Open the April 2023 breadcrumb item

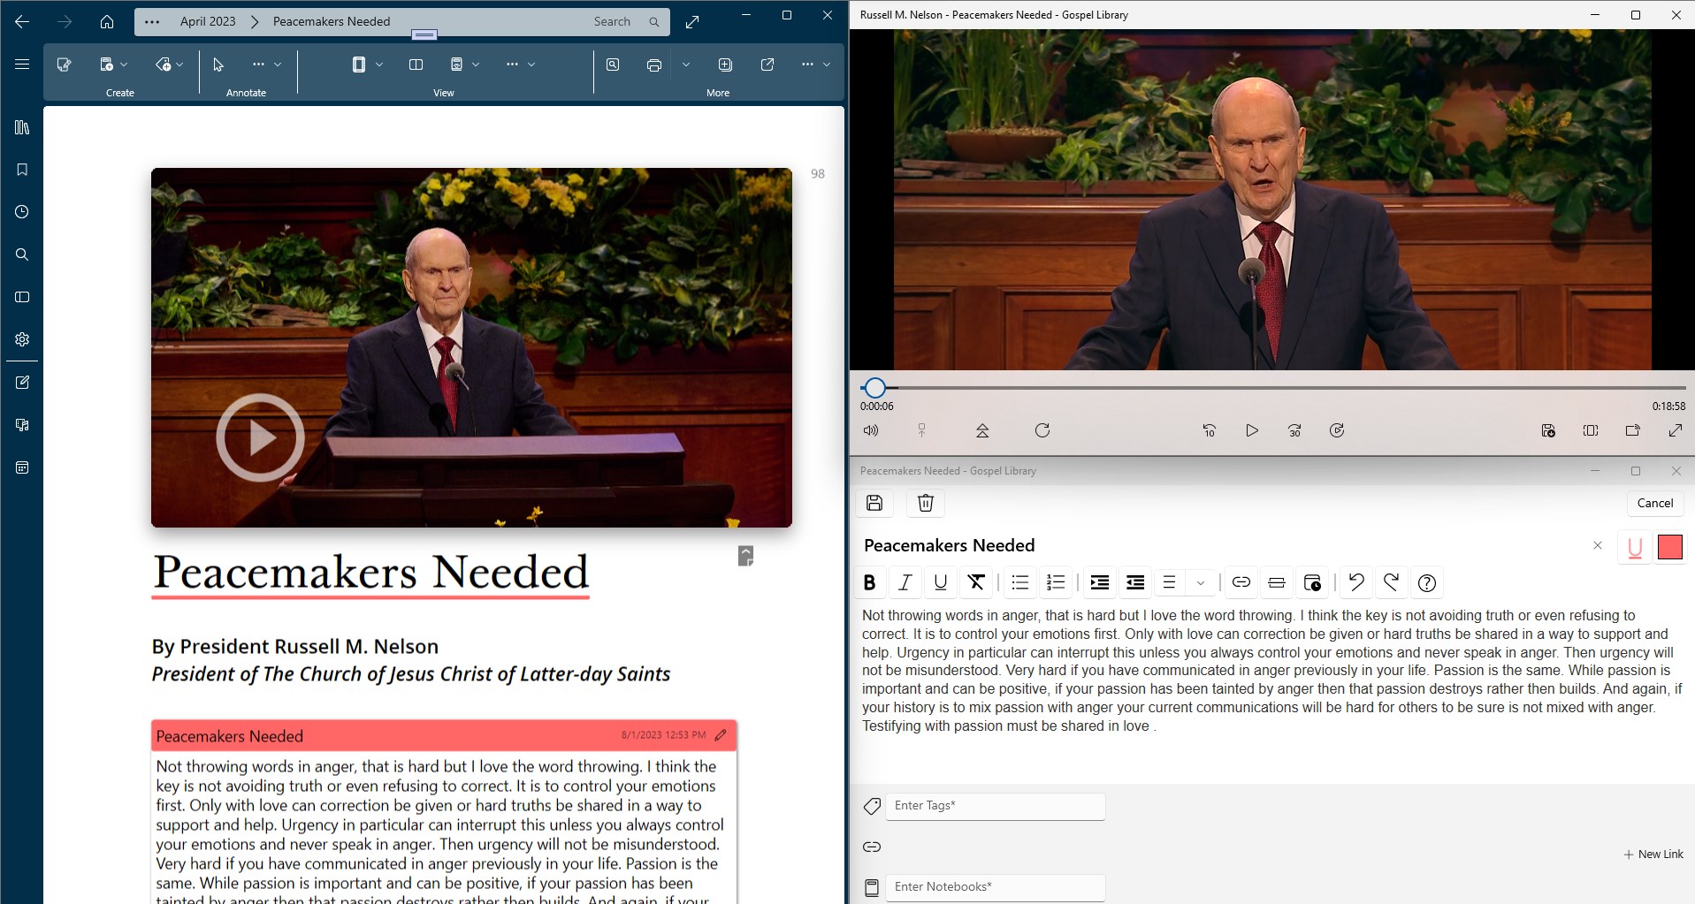[207, 21]
